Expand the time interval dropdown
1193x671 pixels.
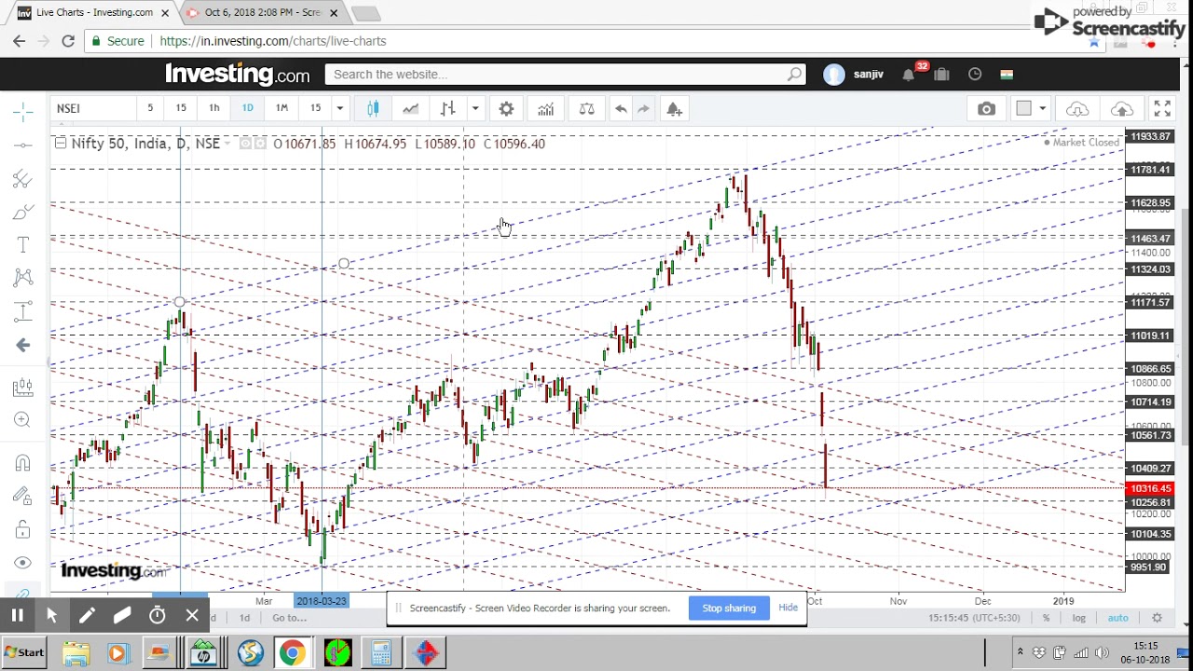[x=339, y=108]
